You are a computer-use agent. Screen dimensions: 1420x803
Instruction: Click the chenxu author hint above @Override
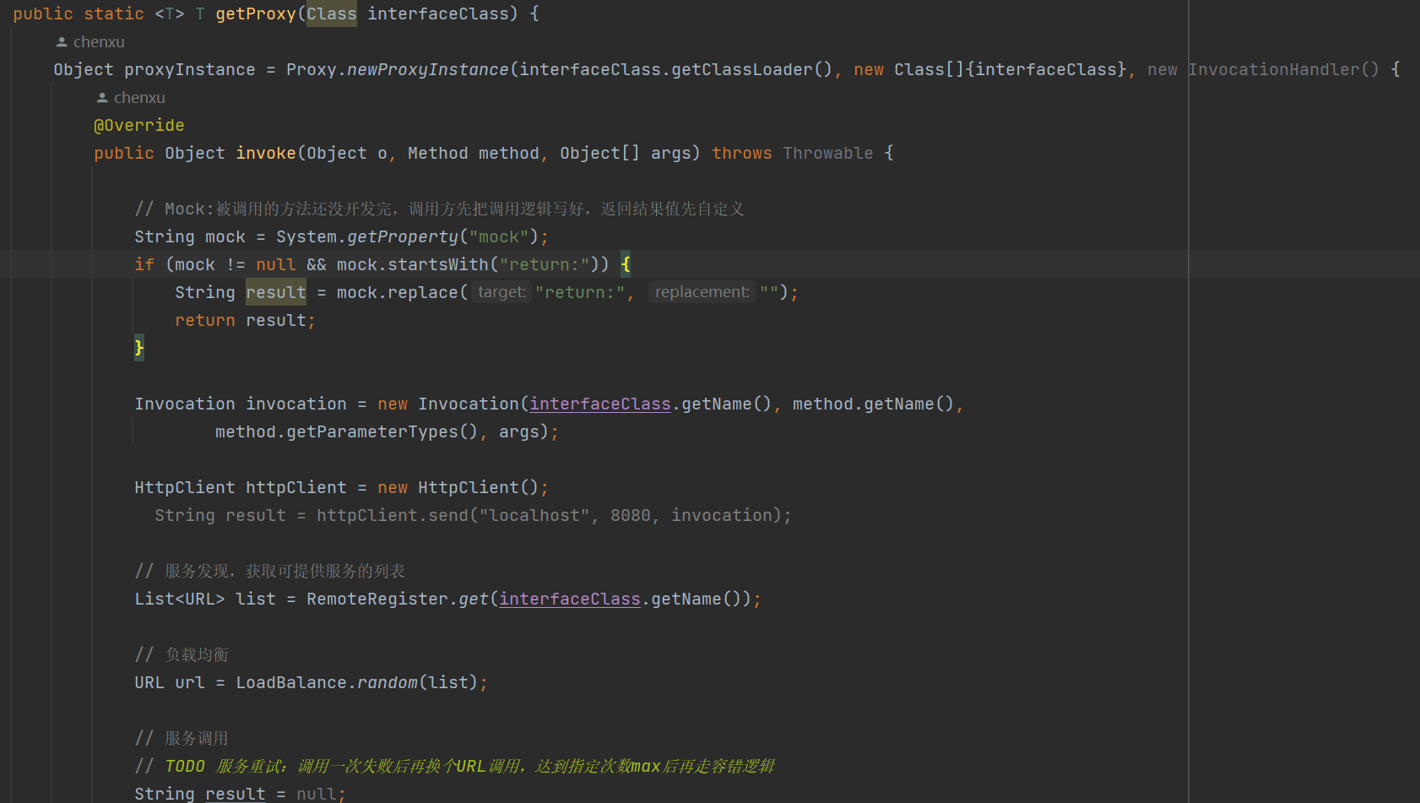click(139, 97)
